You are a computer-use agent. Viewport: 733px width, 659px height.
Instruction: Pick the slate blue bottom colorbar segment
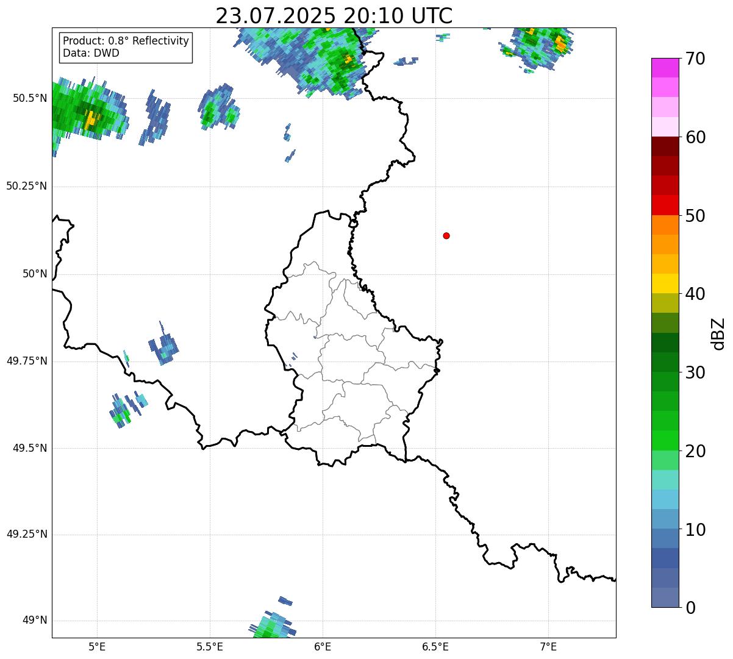pyautogui.click(x=665, y=597)
